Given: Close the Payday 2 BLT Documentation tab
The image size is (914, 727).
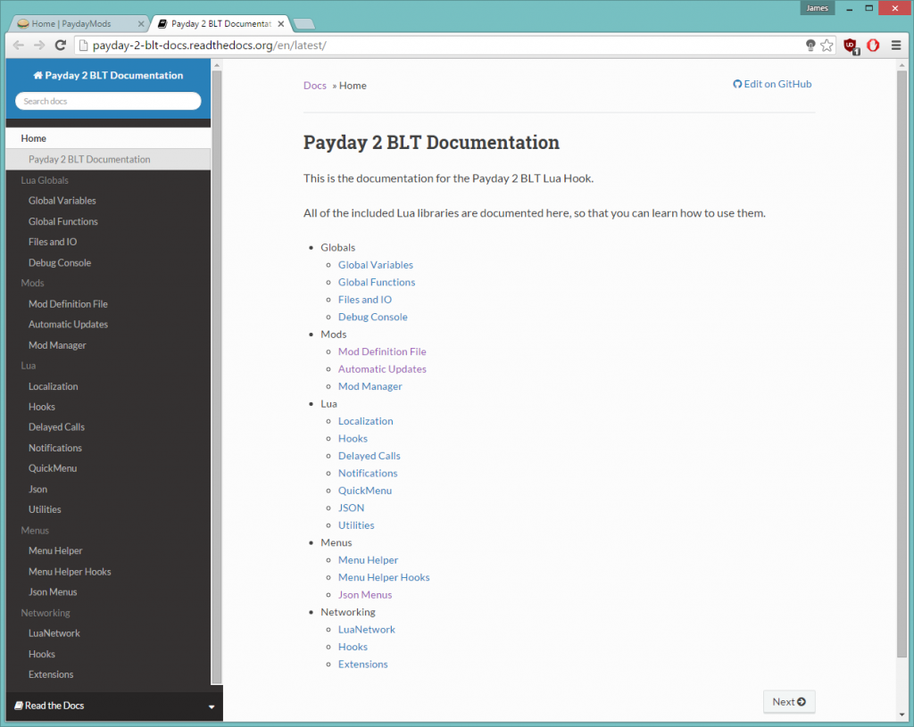Looking at the screenshot, I should [x=281, y=24].
